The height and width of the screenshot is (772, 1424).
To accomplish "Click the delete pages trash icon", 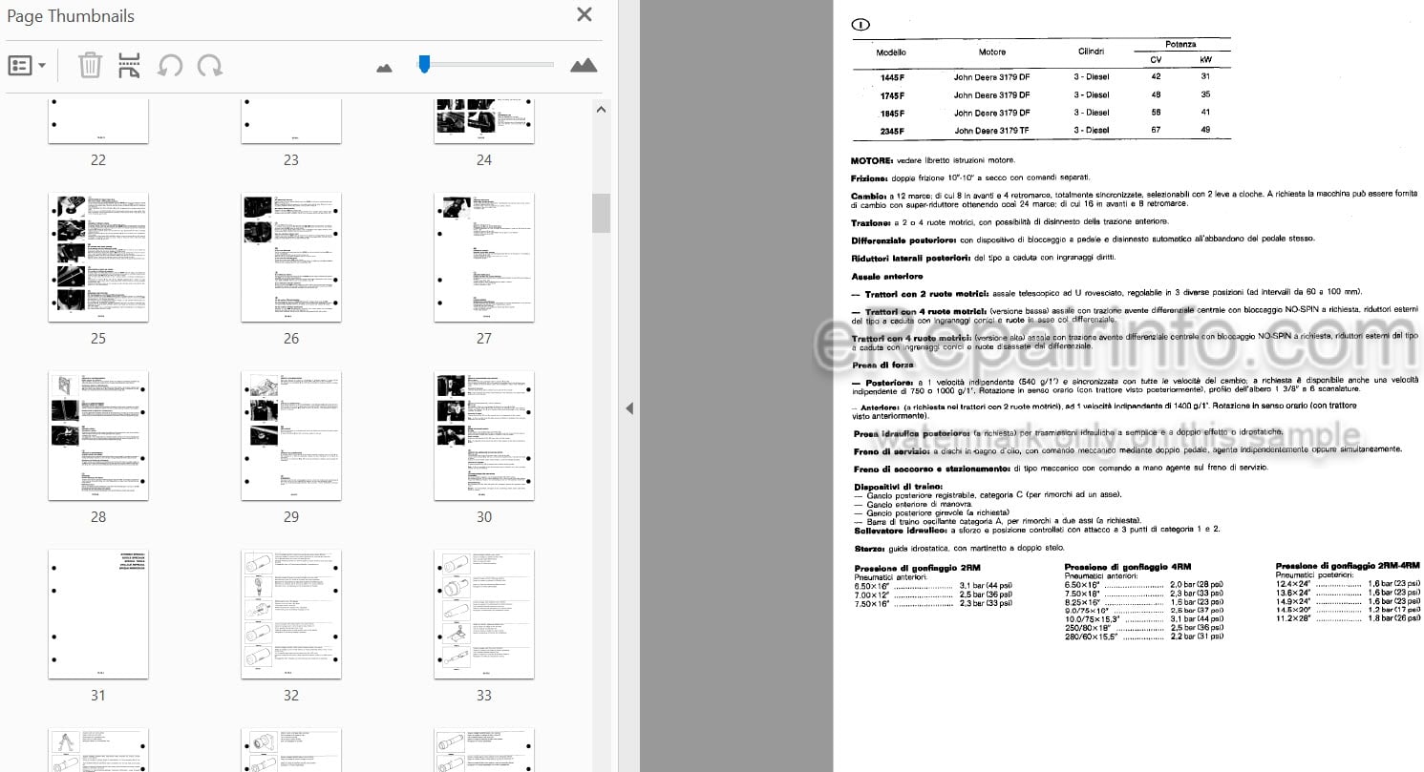I will point(90,66).
